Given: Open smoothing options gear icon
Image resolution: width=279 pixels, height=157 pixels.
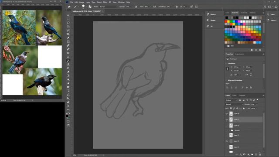Looking at the screenshot, I should [x=177, y=7].
